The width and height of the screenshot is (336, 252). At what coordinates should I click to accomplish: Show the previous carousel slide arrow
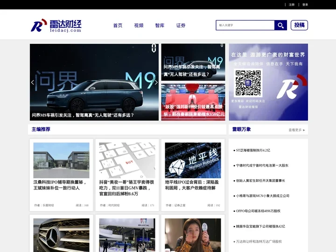pyautogui.click(x=33, y=82)
